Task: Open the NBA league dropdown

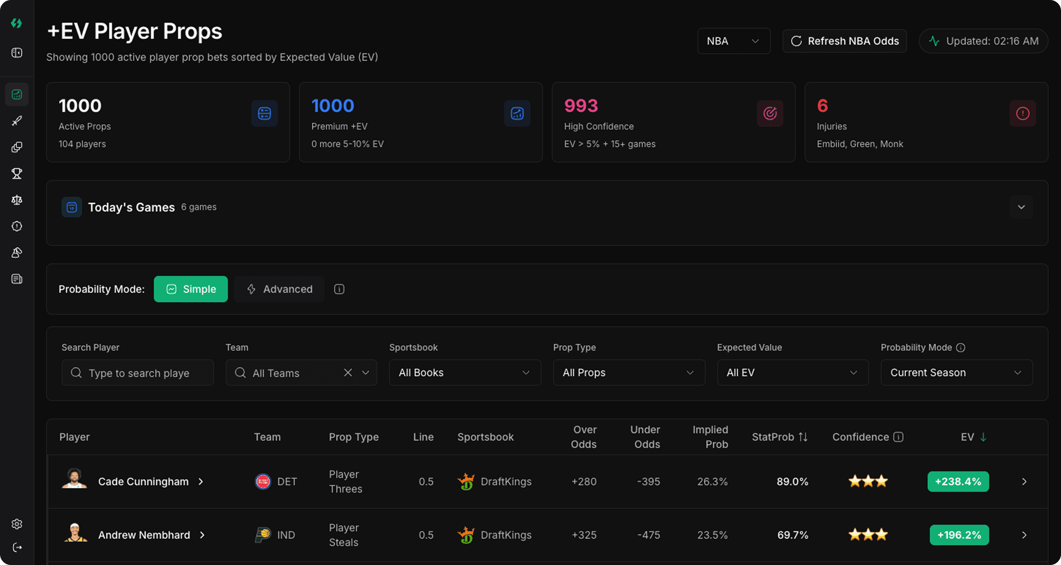Action: [733, 41]
